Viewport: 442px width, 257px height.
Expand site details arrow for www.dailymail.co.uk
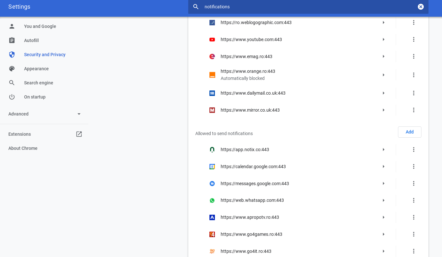click(384, 93)
